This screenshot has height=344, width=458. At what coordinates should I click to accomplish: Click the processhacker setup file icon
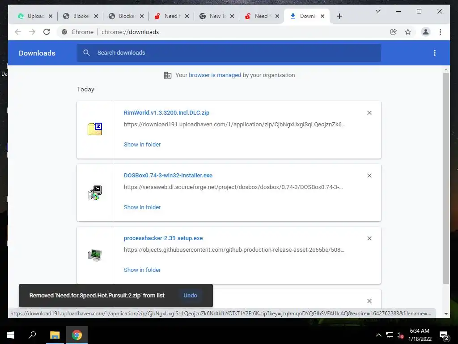(x=95, y=255)
